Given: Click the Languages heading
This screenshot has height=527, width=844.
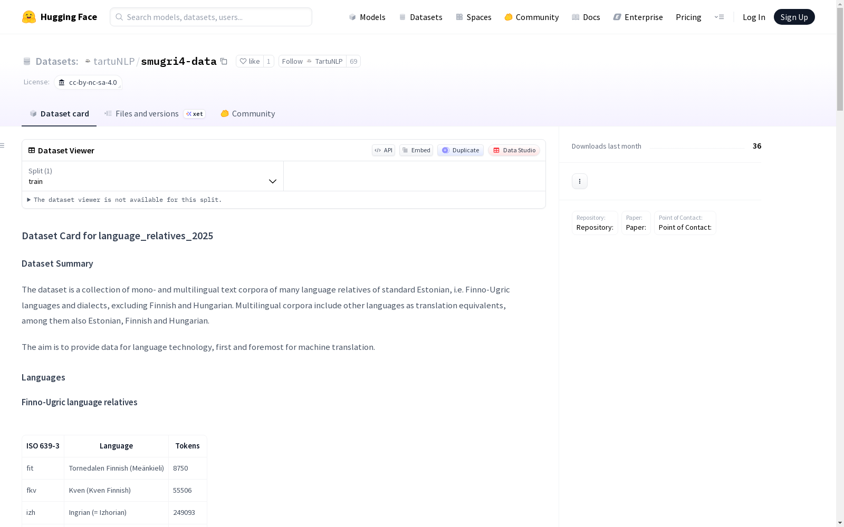Looking at the screenshot, I should (x=43, y=377).
